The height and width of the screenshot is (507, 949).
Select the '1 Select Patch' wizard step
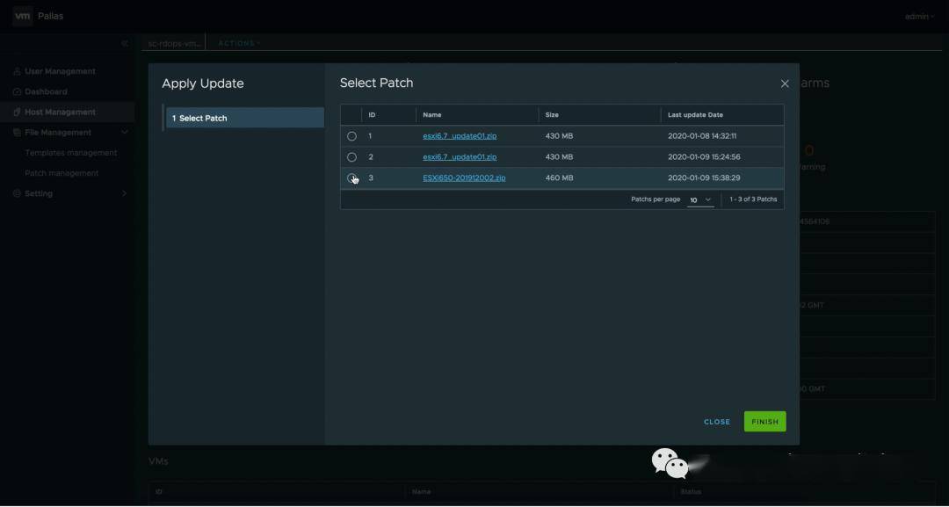tap(245, 118)
